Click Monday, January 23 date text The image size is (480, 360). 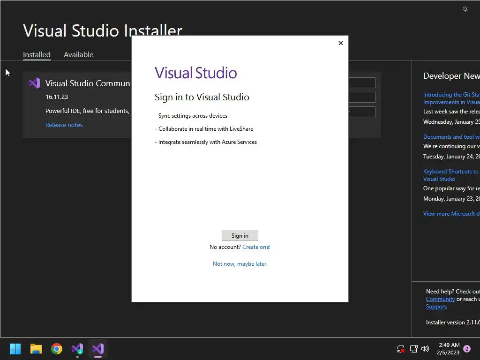click(451, 199)
